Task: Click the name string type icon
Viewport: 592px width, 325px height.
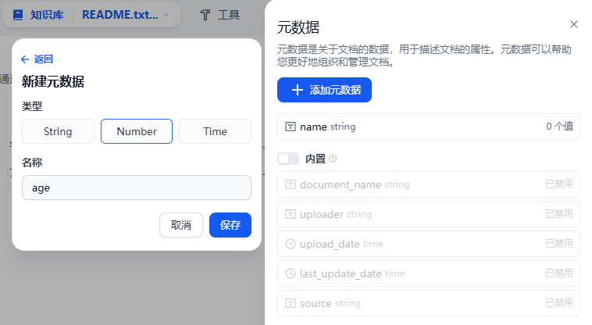Action: pos(291,127)
